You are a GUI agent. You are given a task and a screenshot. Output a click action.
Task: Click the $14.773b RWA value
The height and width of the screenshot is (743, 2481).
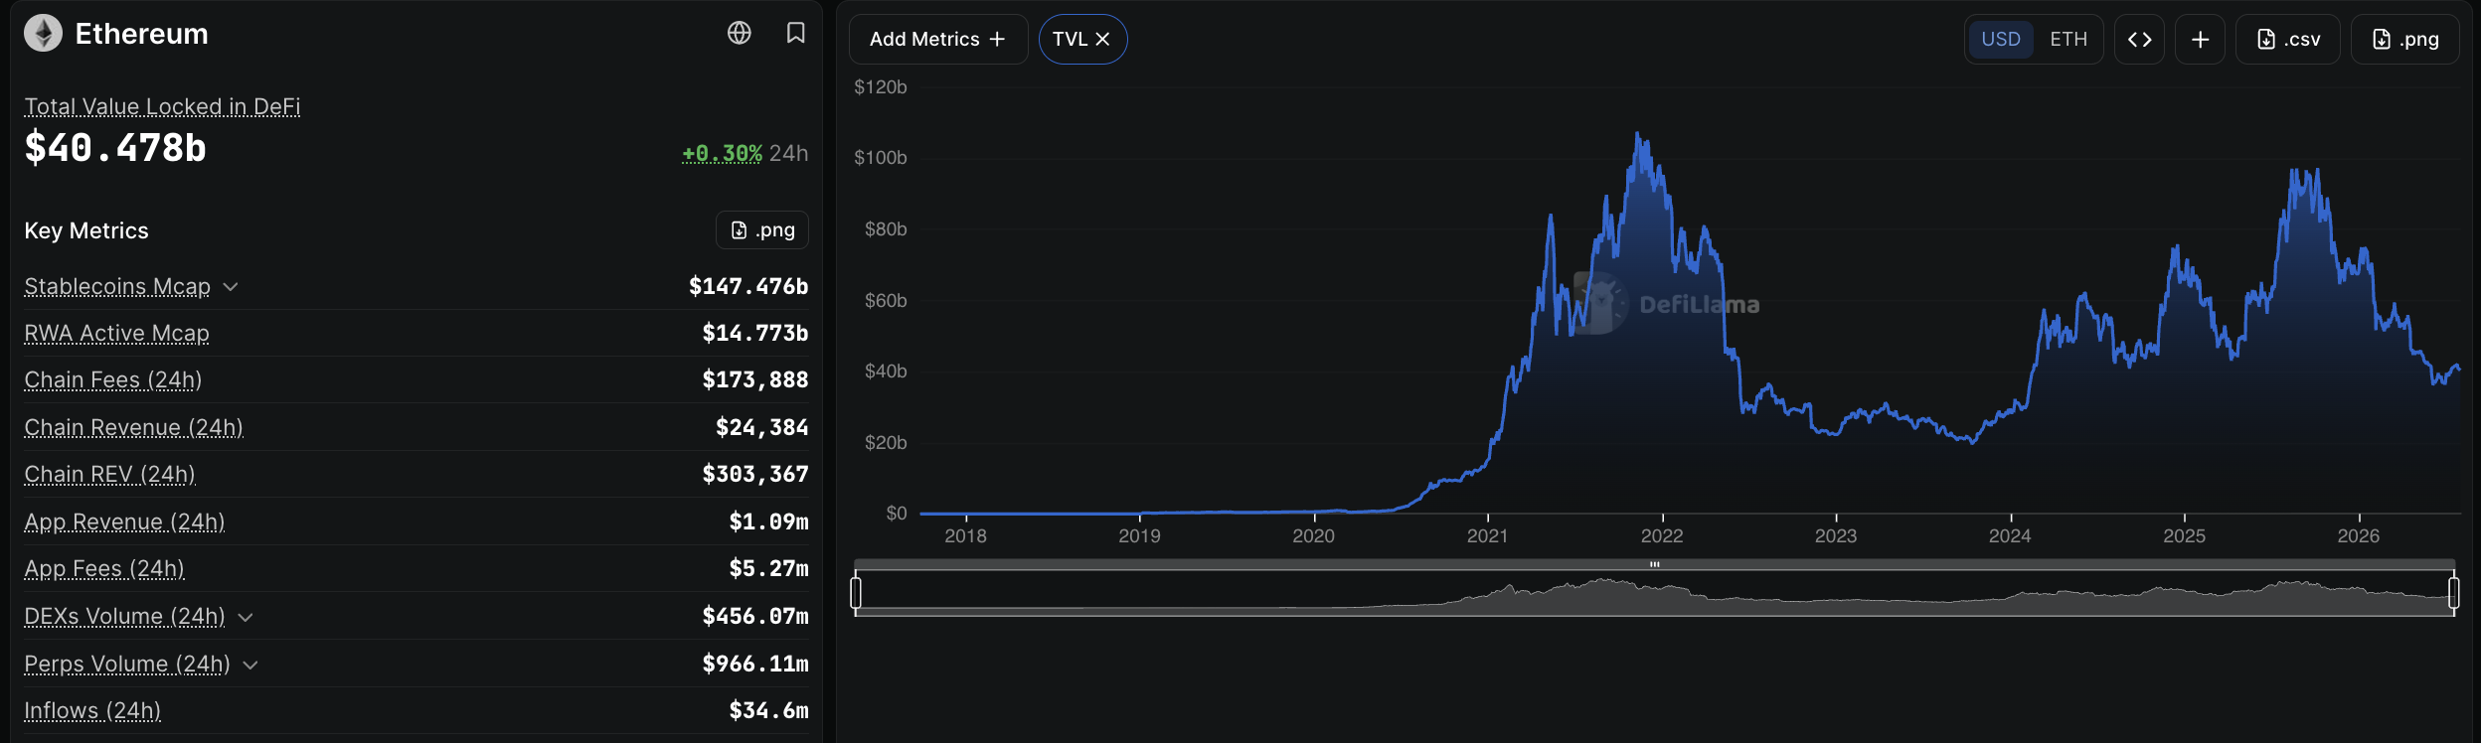click(755, 333)
